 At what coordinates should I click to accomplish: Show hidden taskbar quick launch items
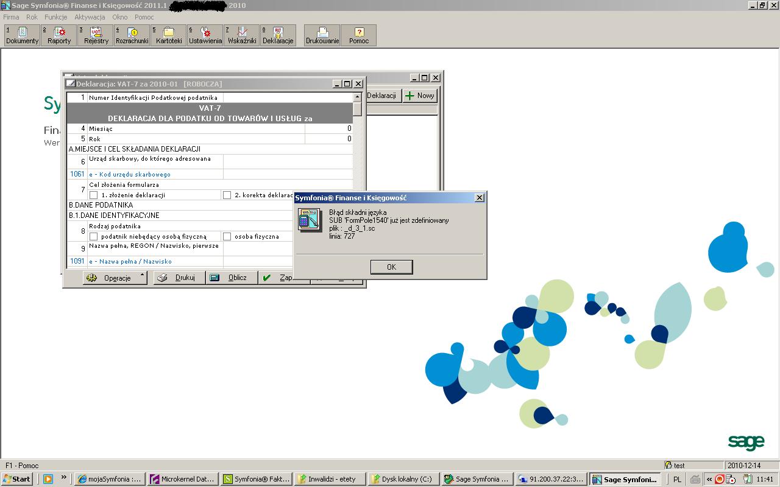63,478
